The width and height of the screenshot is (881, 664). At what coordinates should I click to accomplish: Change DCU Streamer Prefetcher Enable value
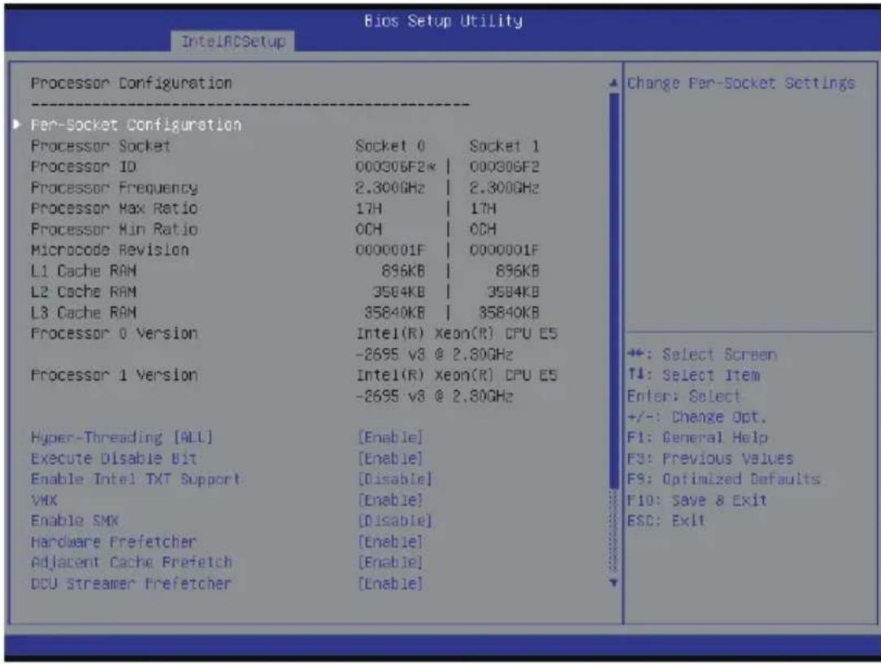390,584
